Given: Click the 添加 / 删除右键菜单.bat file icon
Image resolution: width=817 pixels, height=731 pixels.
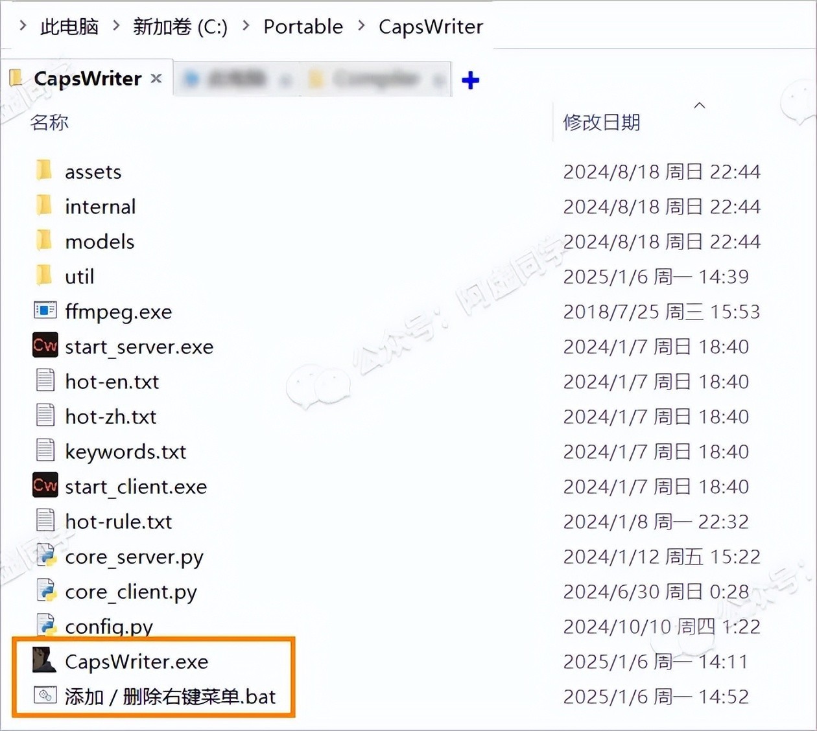Looking at the screenshot, I should pyautogui.click(x=45, y=695).
